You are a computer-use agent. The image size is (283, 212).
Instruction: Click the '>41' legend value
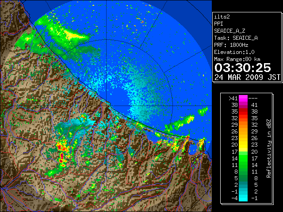click(x=233, y=98)
